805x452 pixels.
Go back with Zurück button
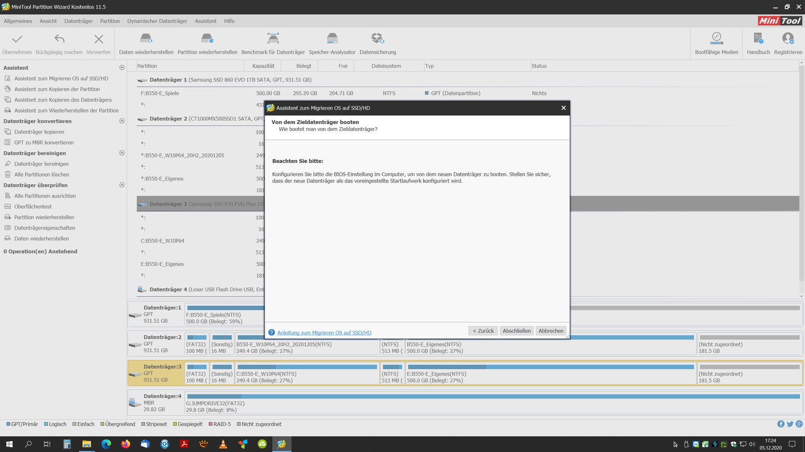(x=483, y=331)
